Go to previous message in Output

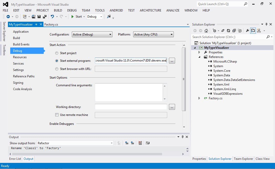[127, 143]
